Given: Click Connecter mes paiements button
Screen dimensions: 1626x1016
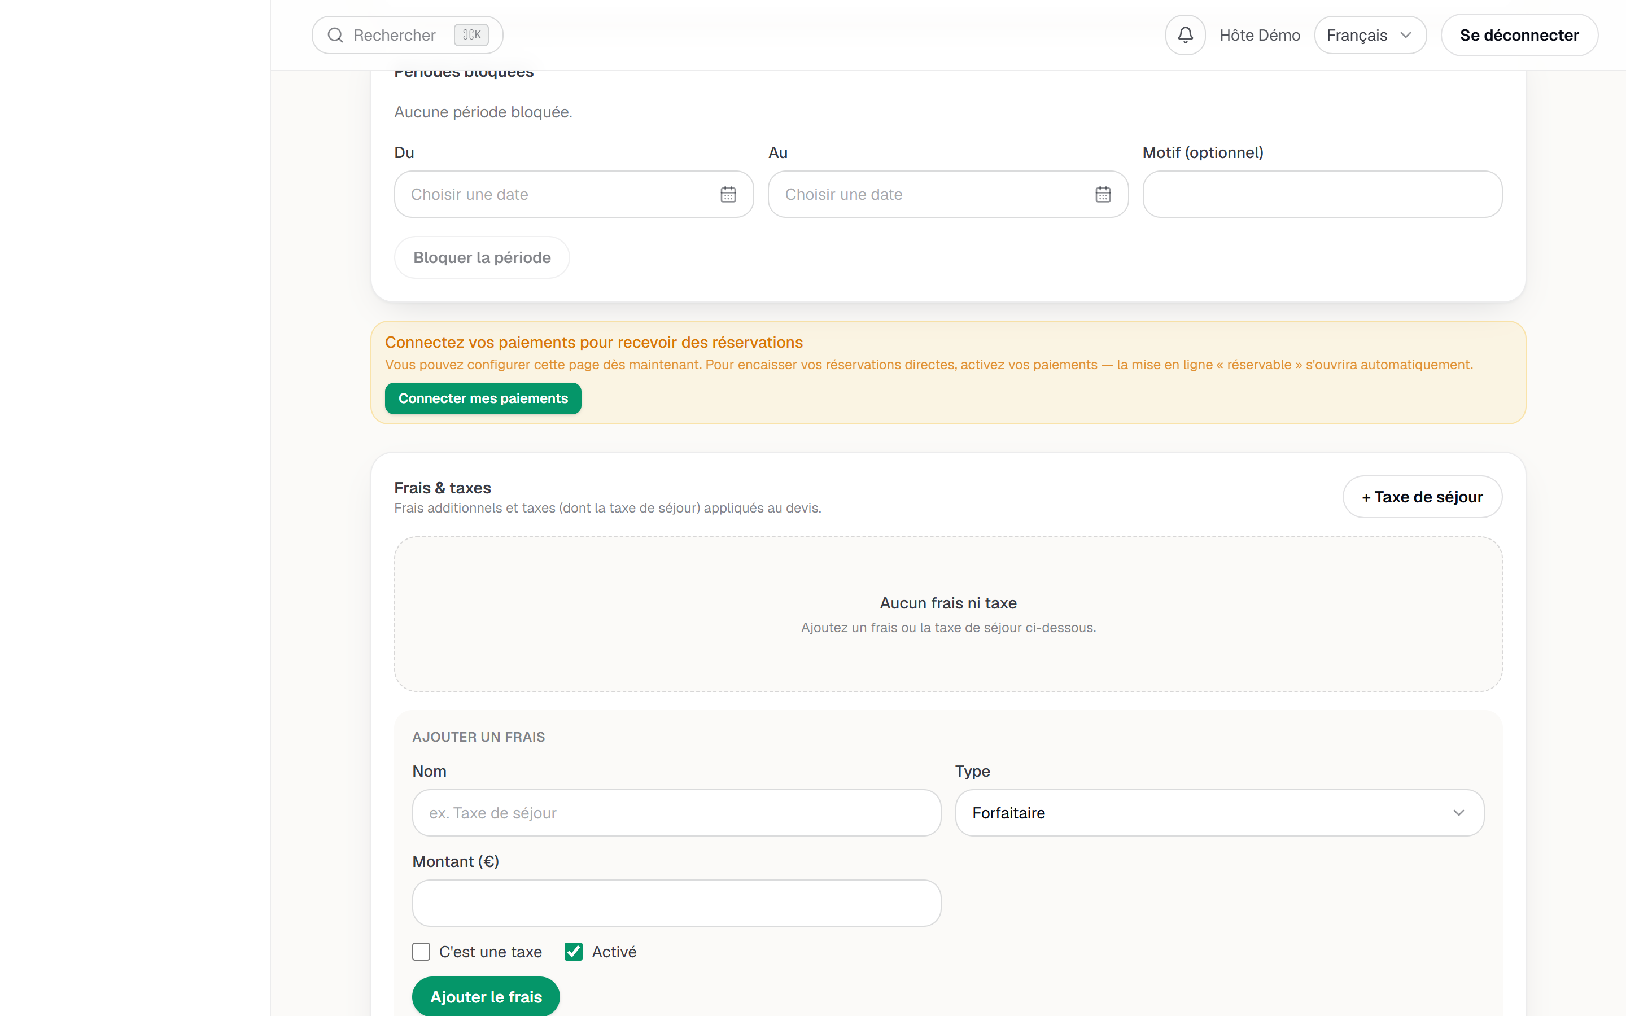Looking at the screenshot, I should point(483,398).
